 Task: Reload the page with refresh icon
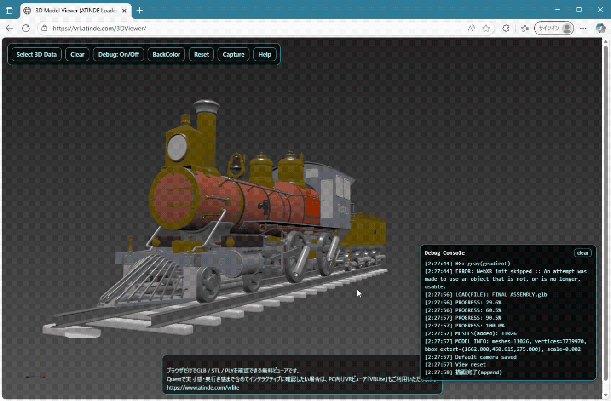click(26, 28)
